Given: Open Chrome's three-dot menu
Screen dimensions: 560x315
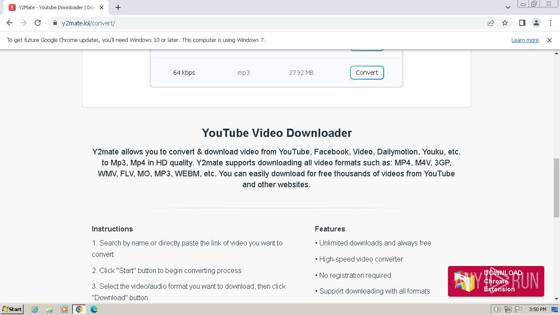Looking at the screenshot, I should click(x=550, y=23).
